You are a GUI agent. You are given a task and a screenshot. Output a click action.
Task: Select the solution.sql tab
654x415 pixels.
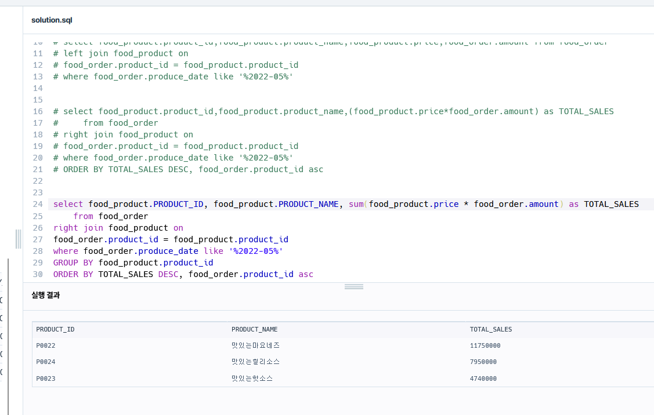click(x=52, y=20)
